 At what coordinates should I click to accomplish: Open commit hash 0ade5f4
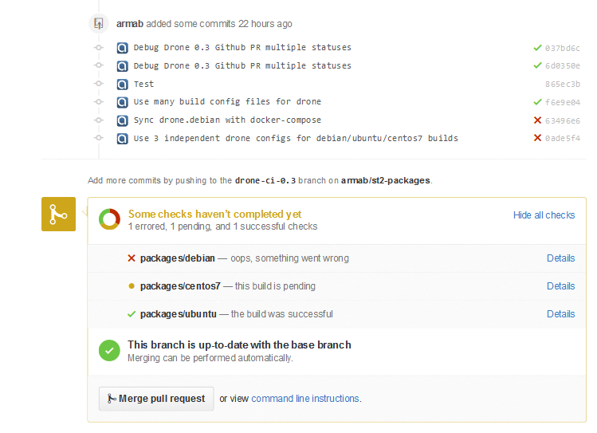click(563, 138)
